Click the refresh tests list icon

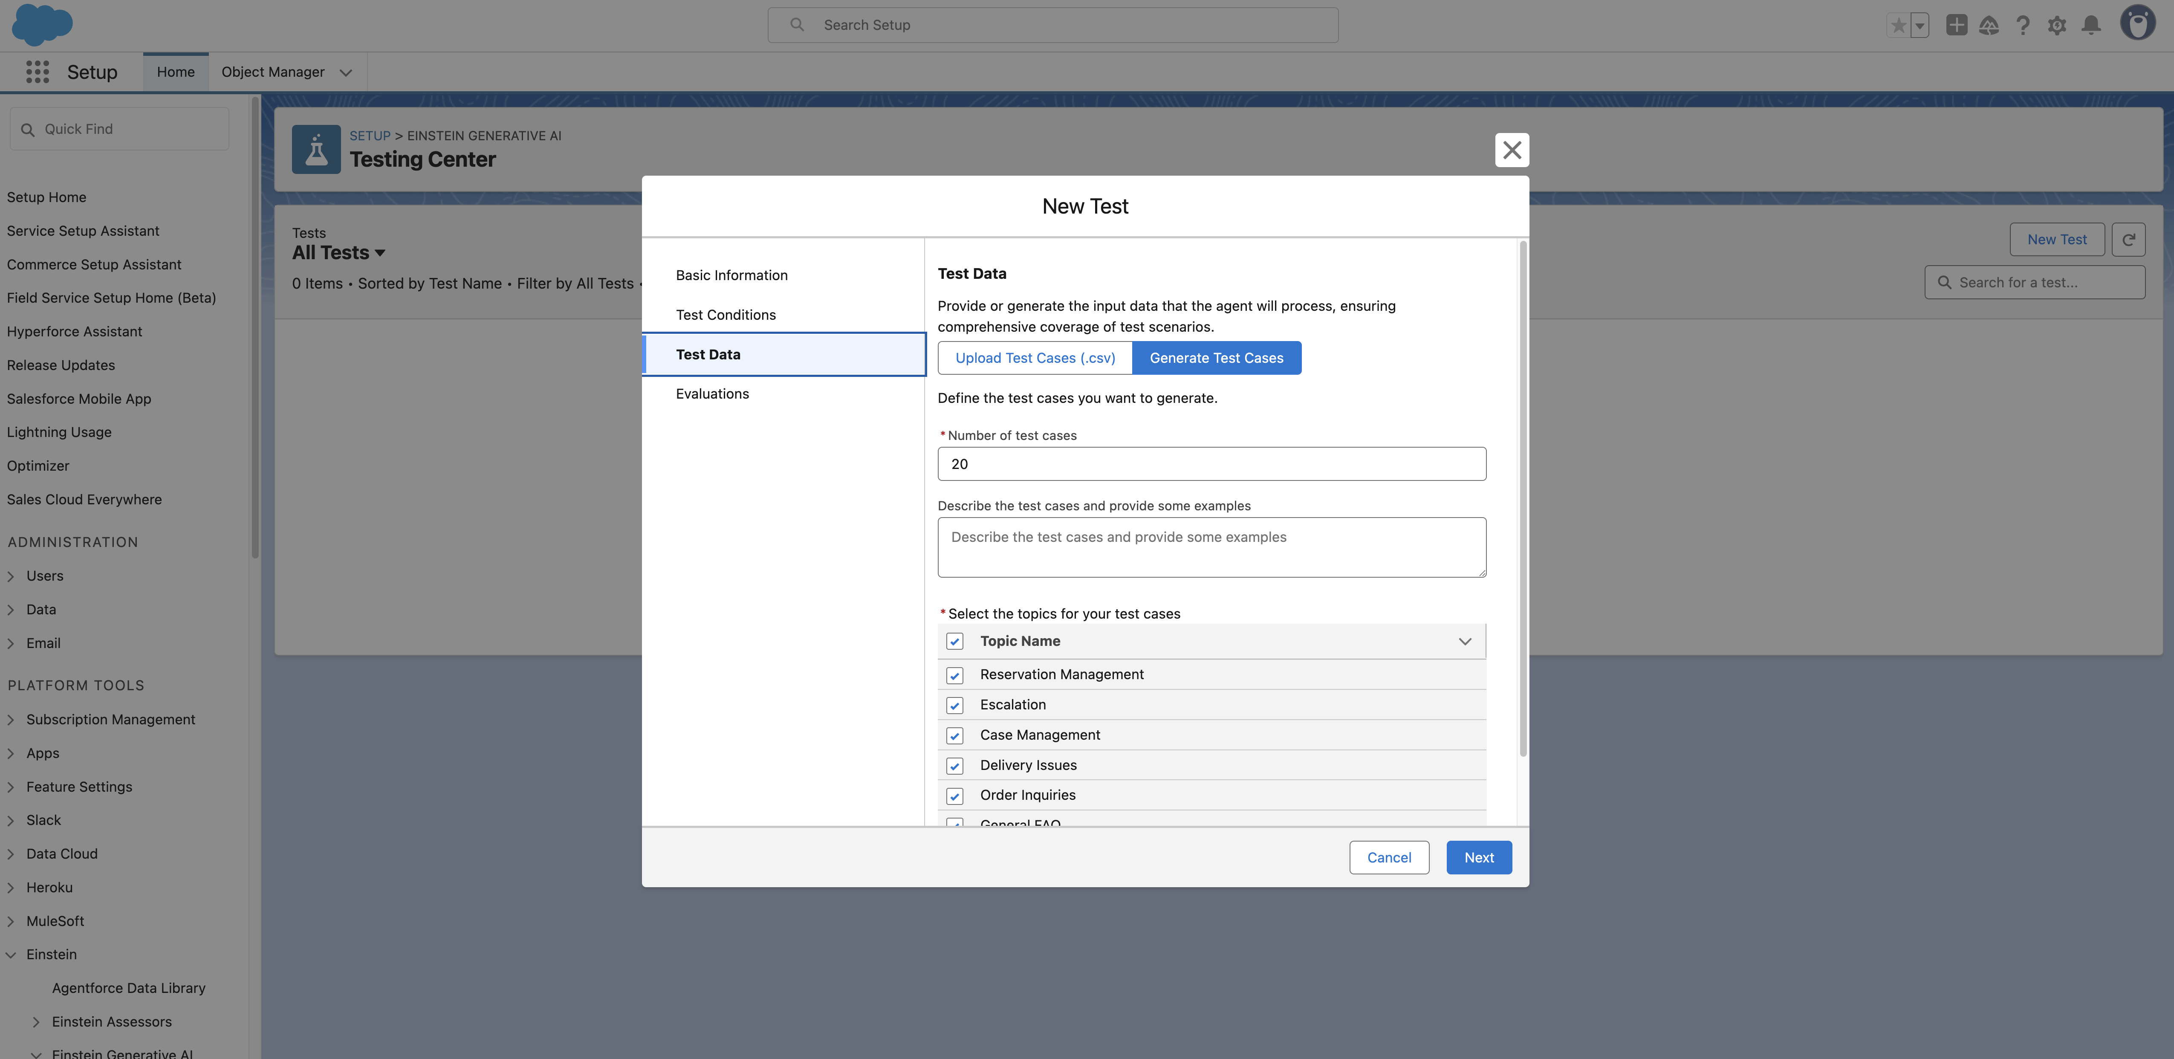click(2128, 240)
